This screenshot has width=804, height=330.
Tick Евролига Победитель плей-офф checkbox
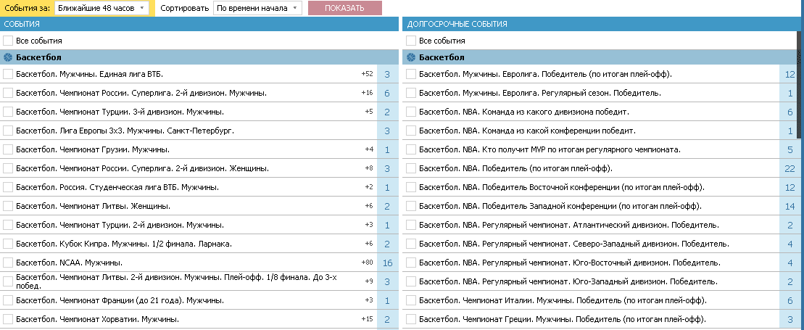coord(411,75)
